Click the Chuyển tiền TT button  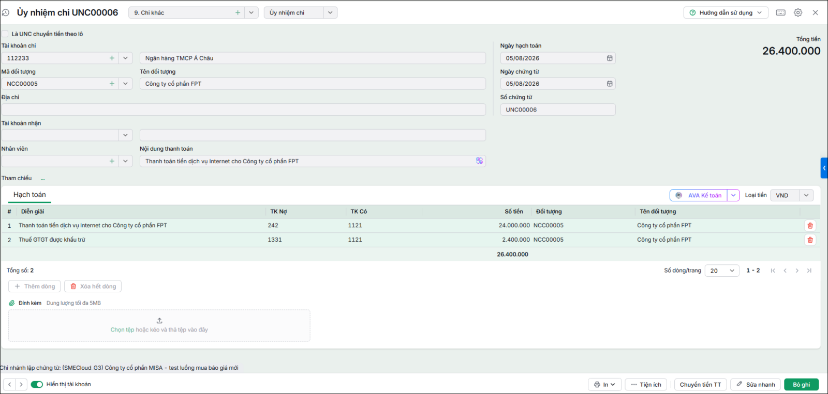click(700, 385)
